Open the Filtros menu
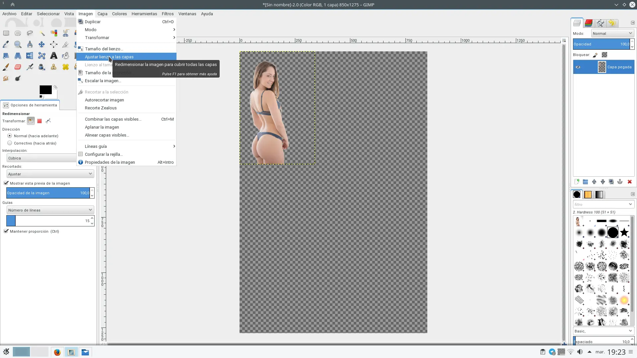The height and width of the screenshot is (358, 637). click(x=168, y=14)
